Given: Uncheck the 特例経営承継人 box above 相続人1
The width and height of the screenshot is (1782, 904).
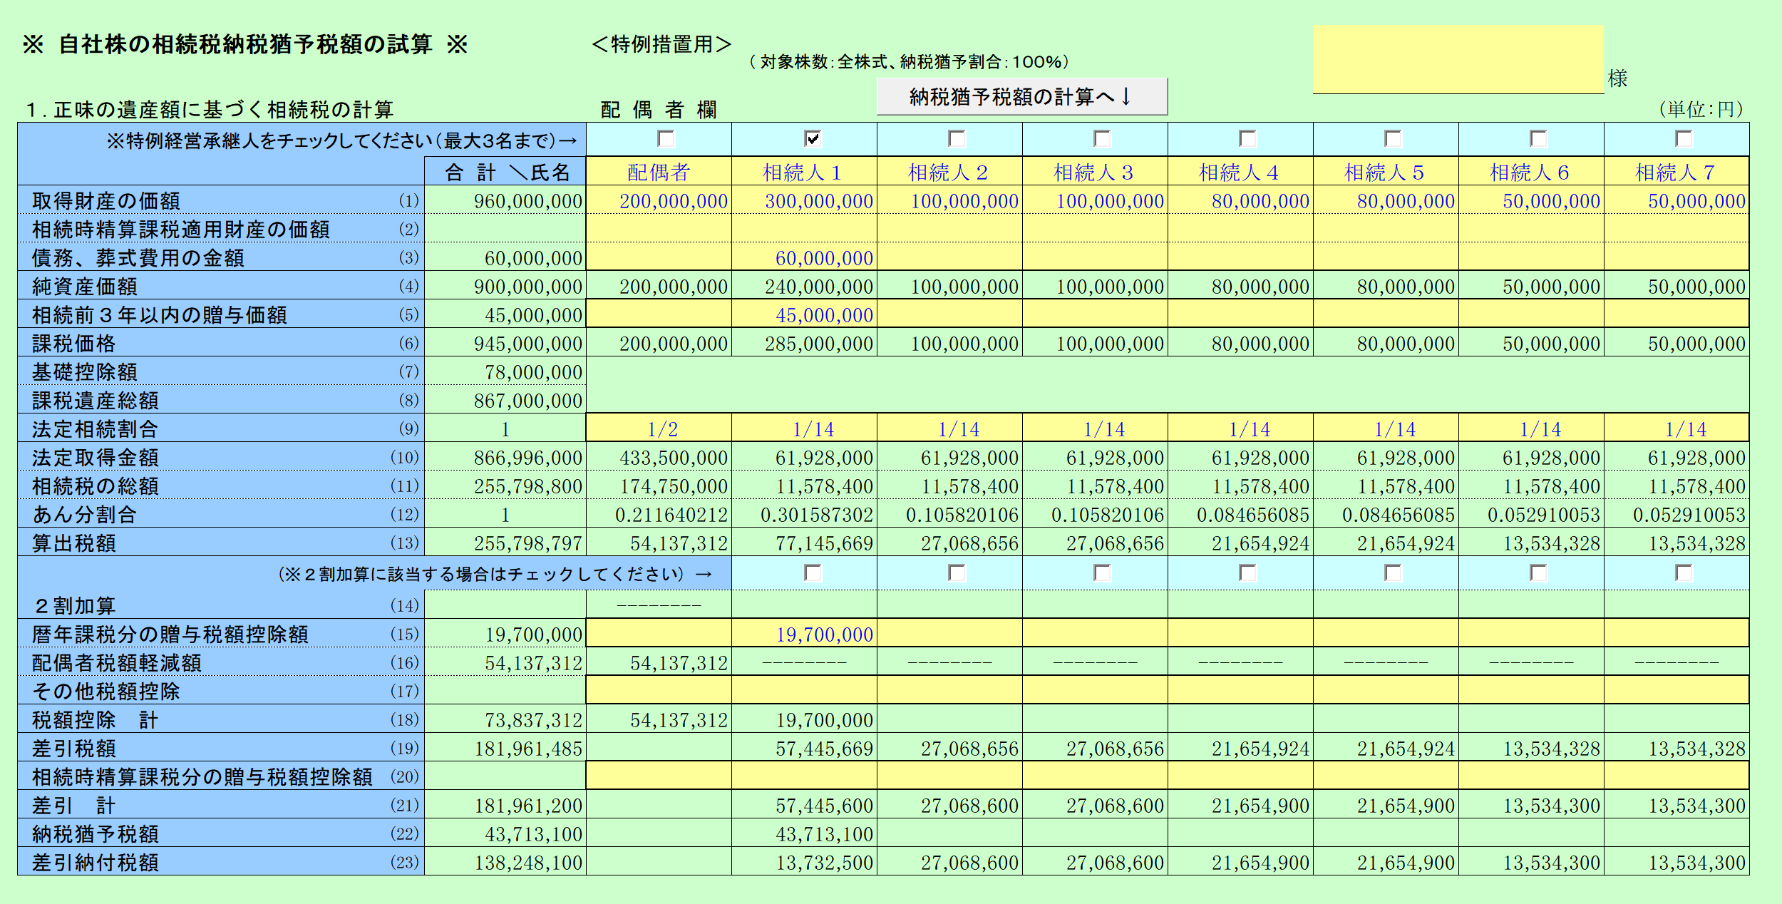Looking at the screenshot, I should click(813, 138).
